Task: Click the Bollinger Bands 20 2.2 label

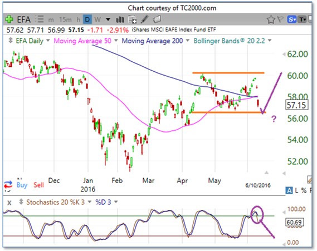Action: [x=230, y=41]
